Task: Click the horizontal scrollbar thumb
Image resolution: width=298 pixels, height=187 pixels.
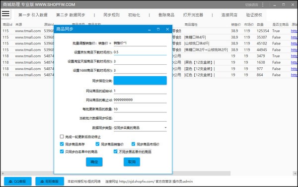Action: [x=201, y=173]
